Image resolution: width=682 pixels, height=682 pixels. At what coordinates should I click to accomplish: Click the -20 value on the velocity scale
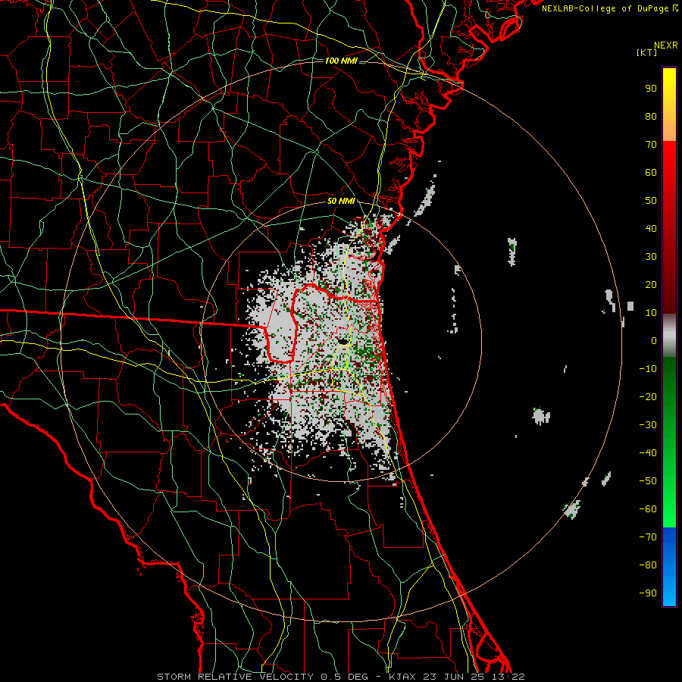click(648, 397)
